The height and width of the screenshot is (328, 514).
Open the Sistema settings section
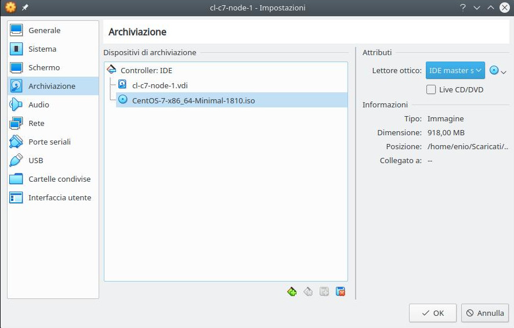[x=42, y=49]
